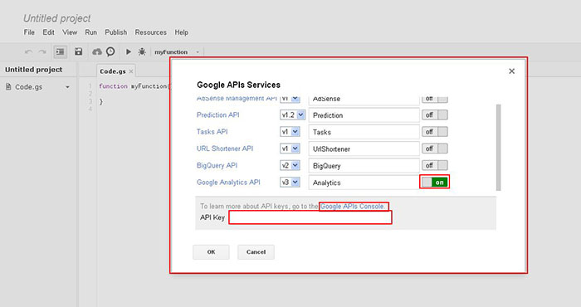Click the Untitled project title
This screenshot has height=307, width=581.
tap(56, 18)
